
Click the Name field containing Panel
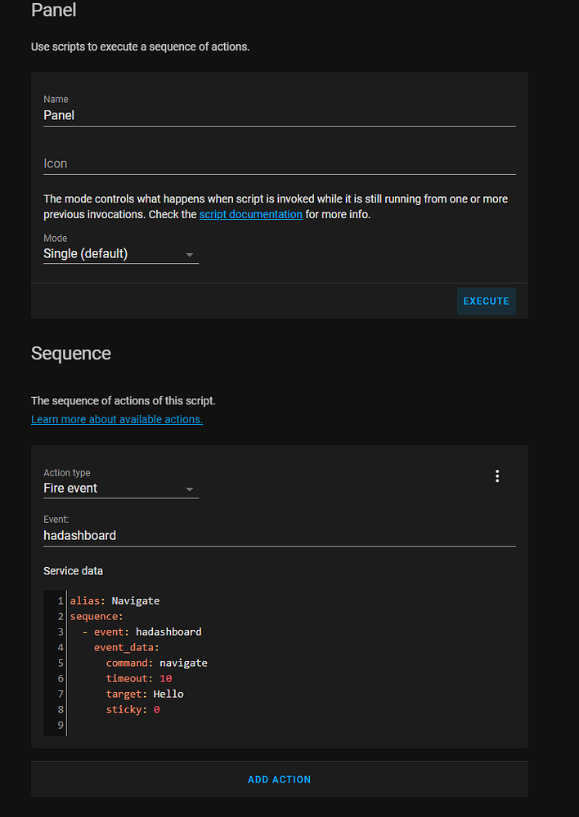[x=164, y=115]
